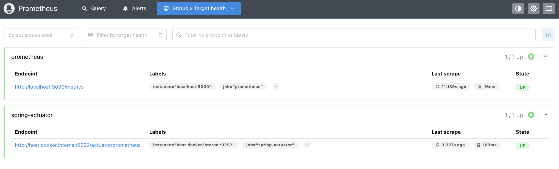Click the prometheus pool green health indicator
The width and height of the screenshot is (559, 169).
tap(531, 57)
